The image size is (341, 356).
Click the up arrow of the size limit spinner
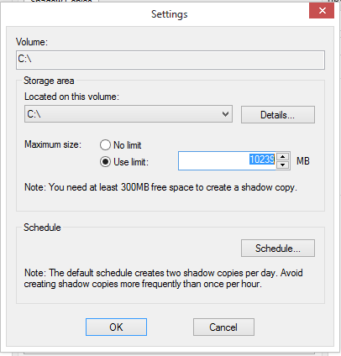283,157
